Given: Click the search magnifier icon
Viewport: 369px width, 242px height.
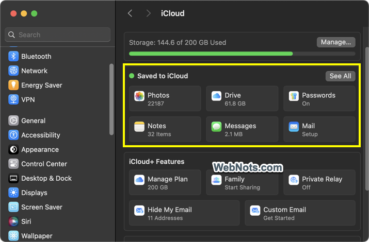Looking at the screenshot, I should pyautogui.click(x=11, y=34).
